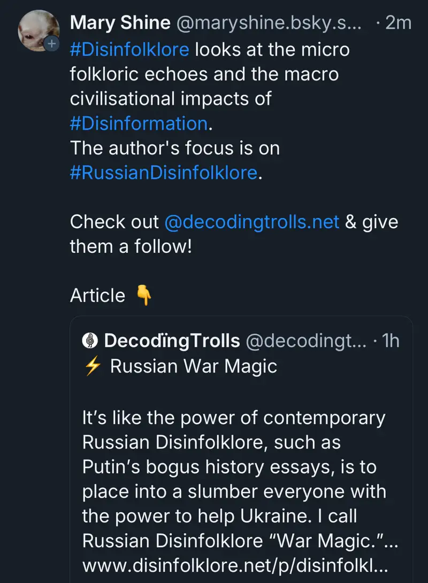Image resolution: width=428 pixels, height=583 pixels.
Task: Click "The author's focus is on" text
Action: (x=175, y=148)
